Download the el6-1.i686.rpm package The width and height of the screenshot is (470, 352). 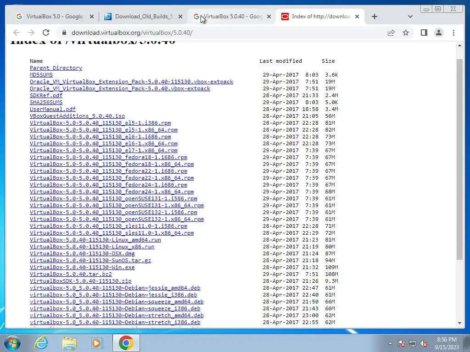[100, 137]
